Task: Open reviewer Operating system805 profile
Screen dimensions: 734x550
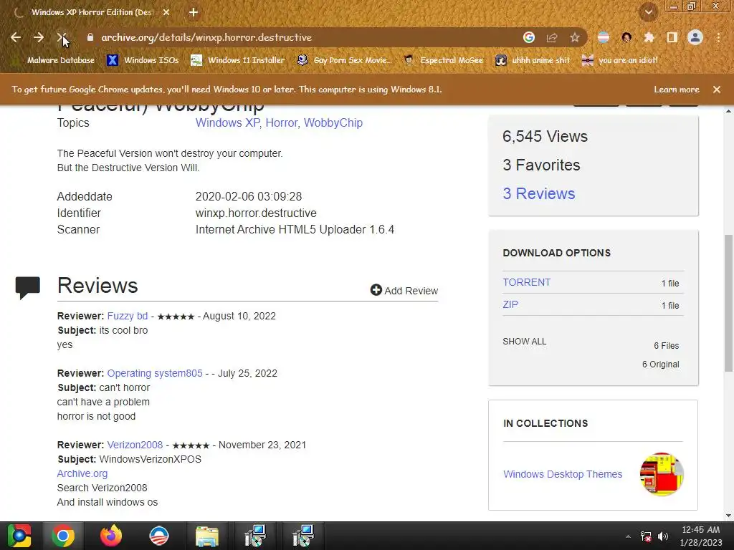Action: coord(155,373)
